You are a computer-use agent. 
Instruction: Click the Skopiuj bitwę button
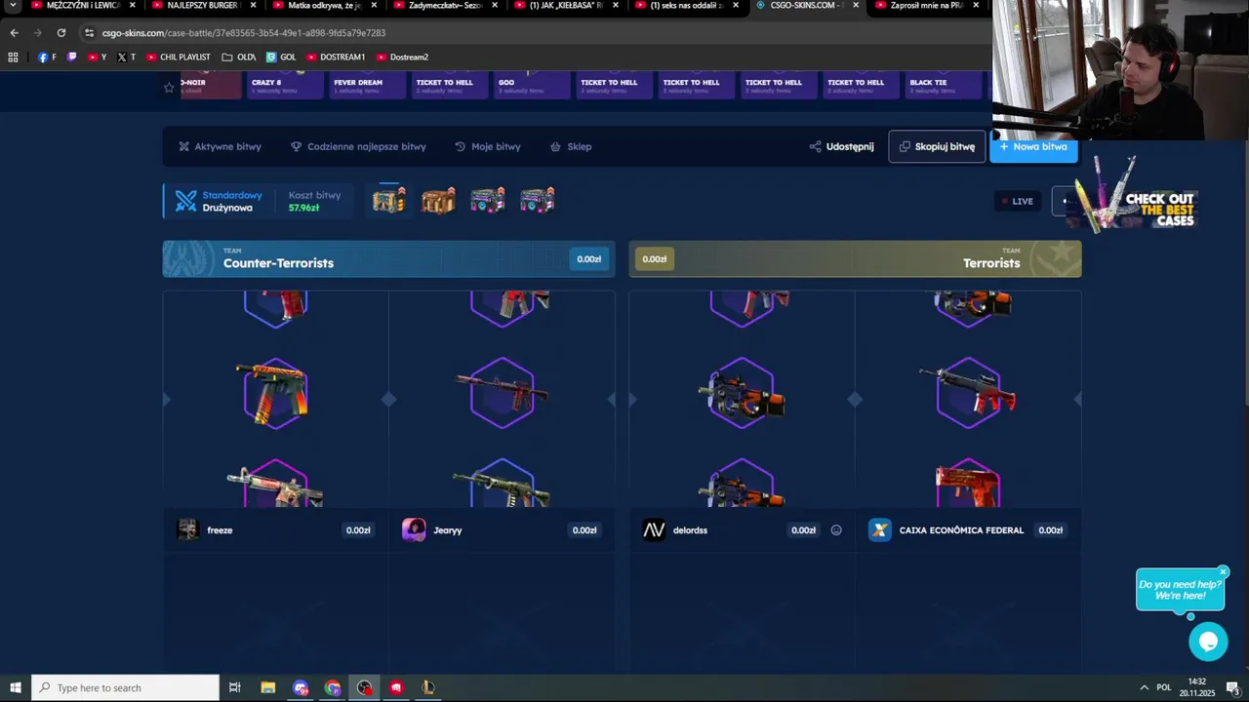pos(937,147)
